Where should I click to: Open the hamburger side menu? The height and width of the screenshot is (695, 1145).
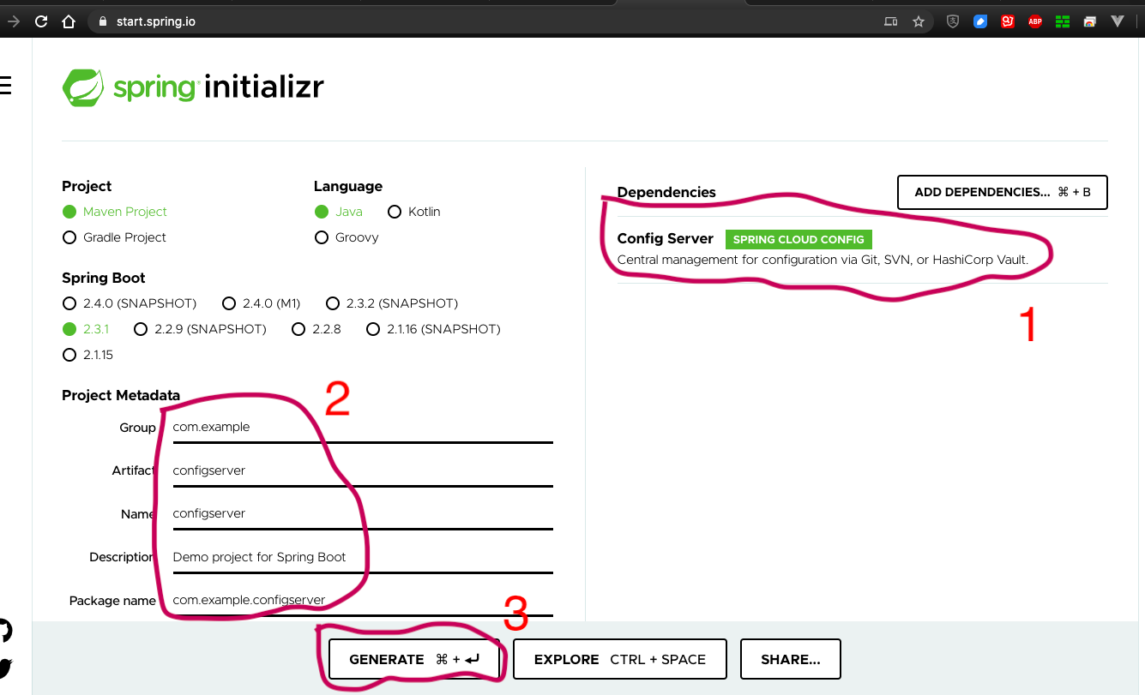(5, 85)
